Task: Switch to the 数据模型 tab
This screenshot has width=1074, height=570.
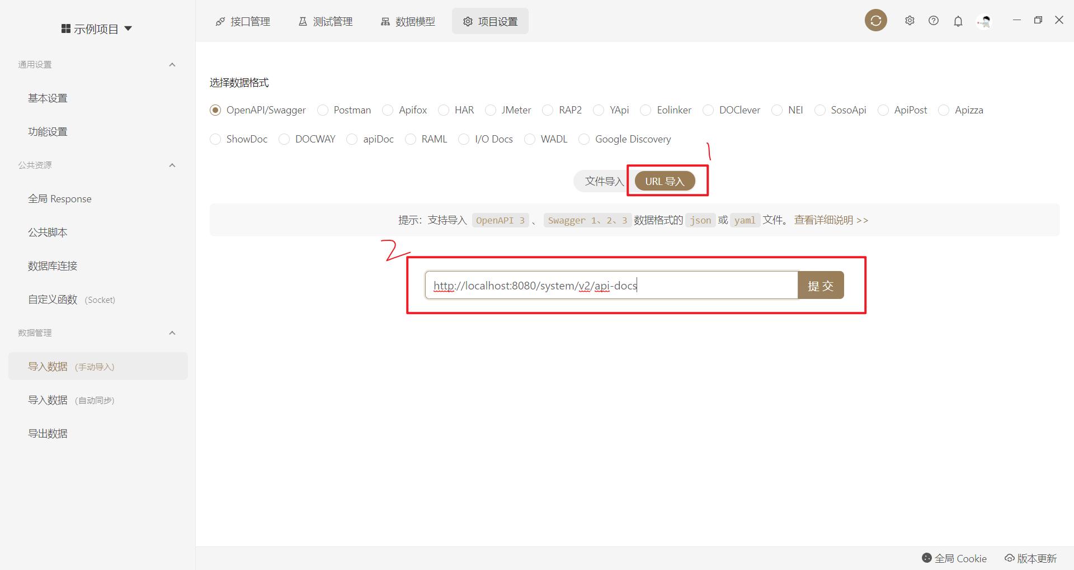Action: click(x=408, y=21)
